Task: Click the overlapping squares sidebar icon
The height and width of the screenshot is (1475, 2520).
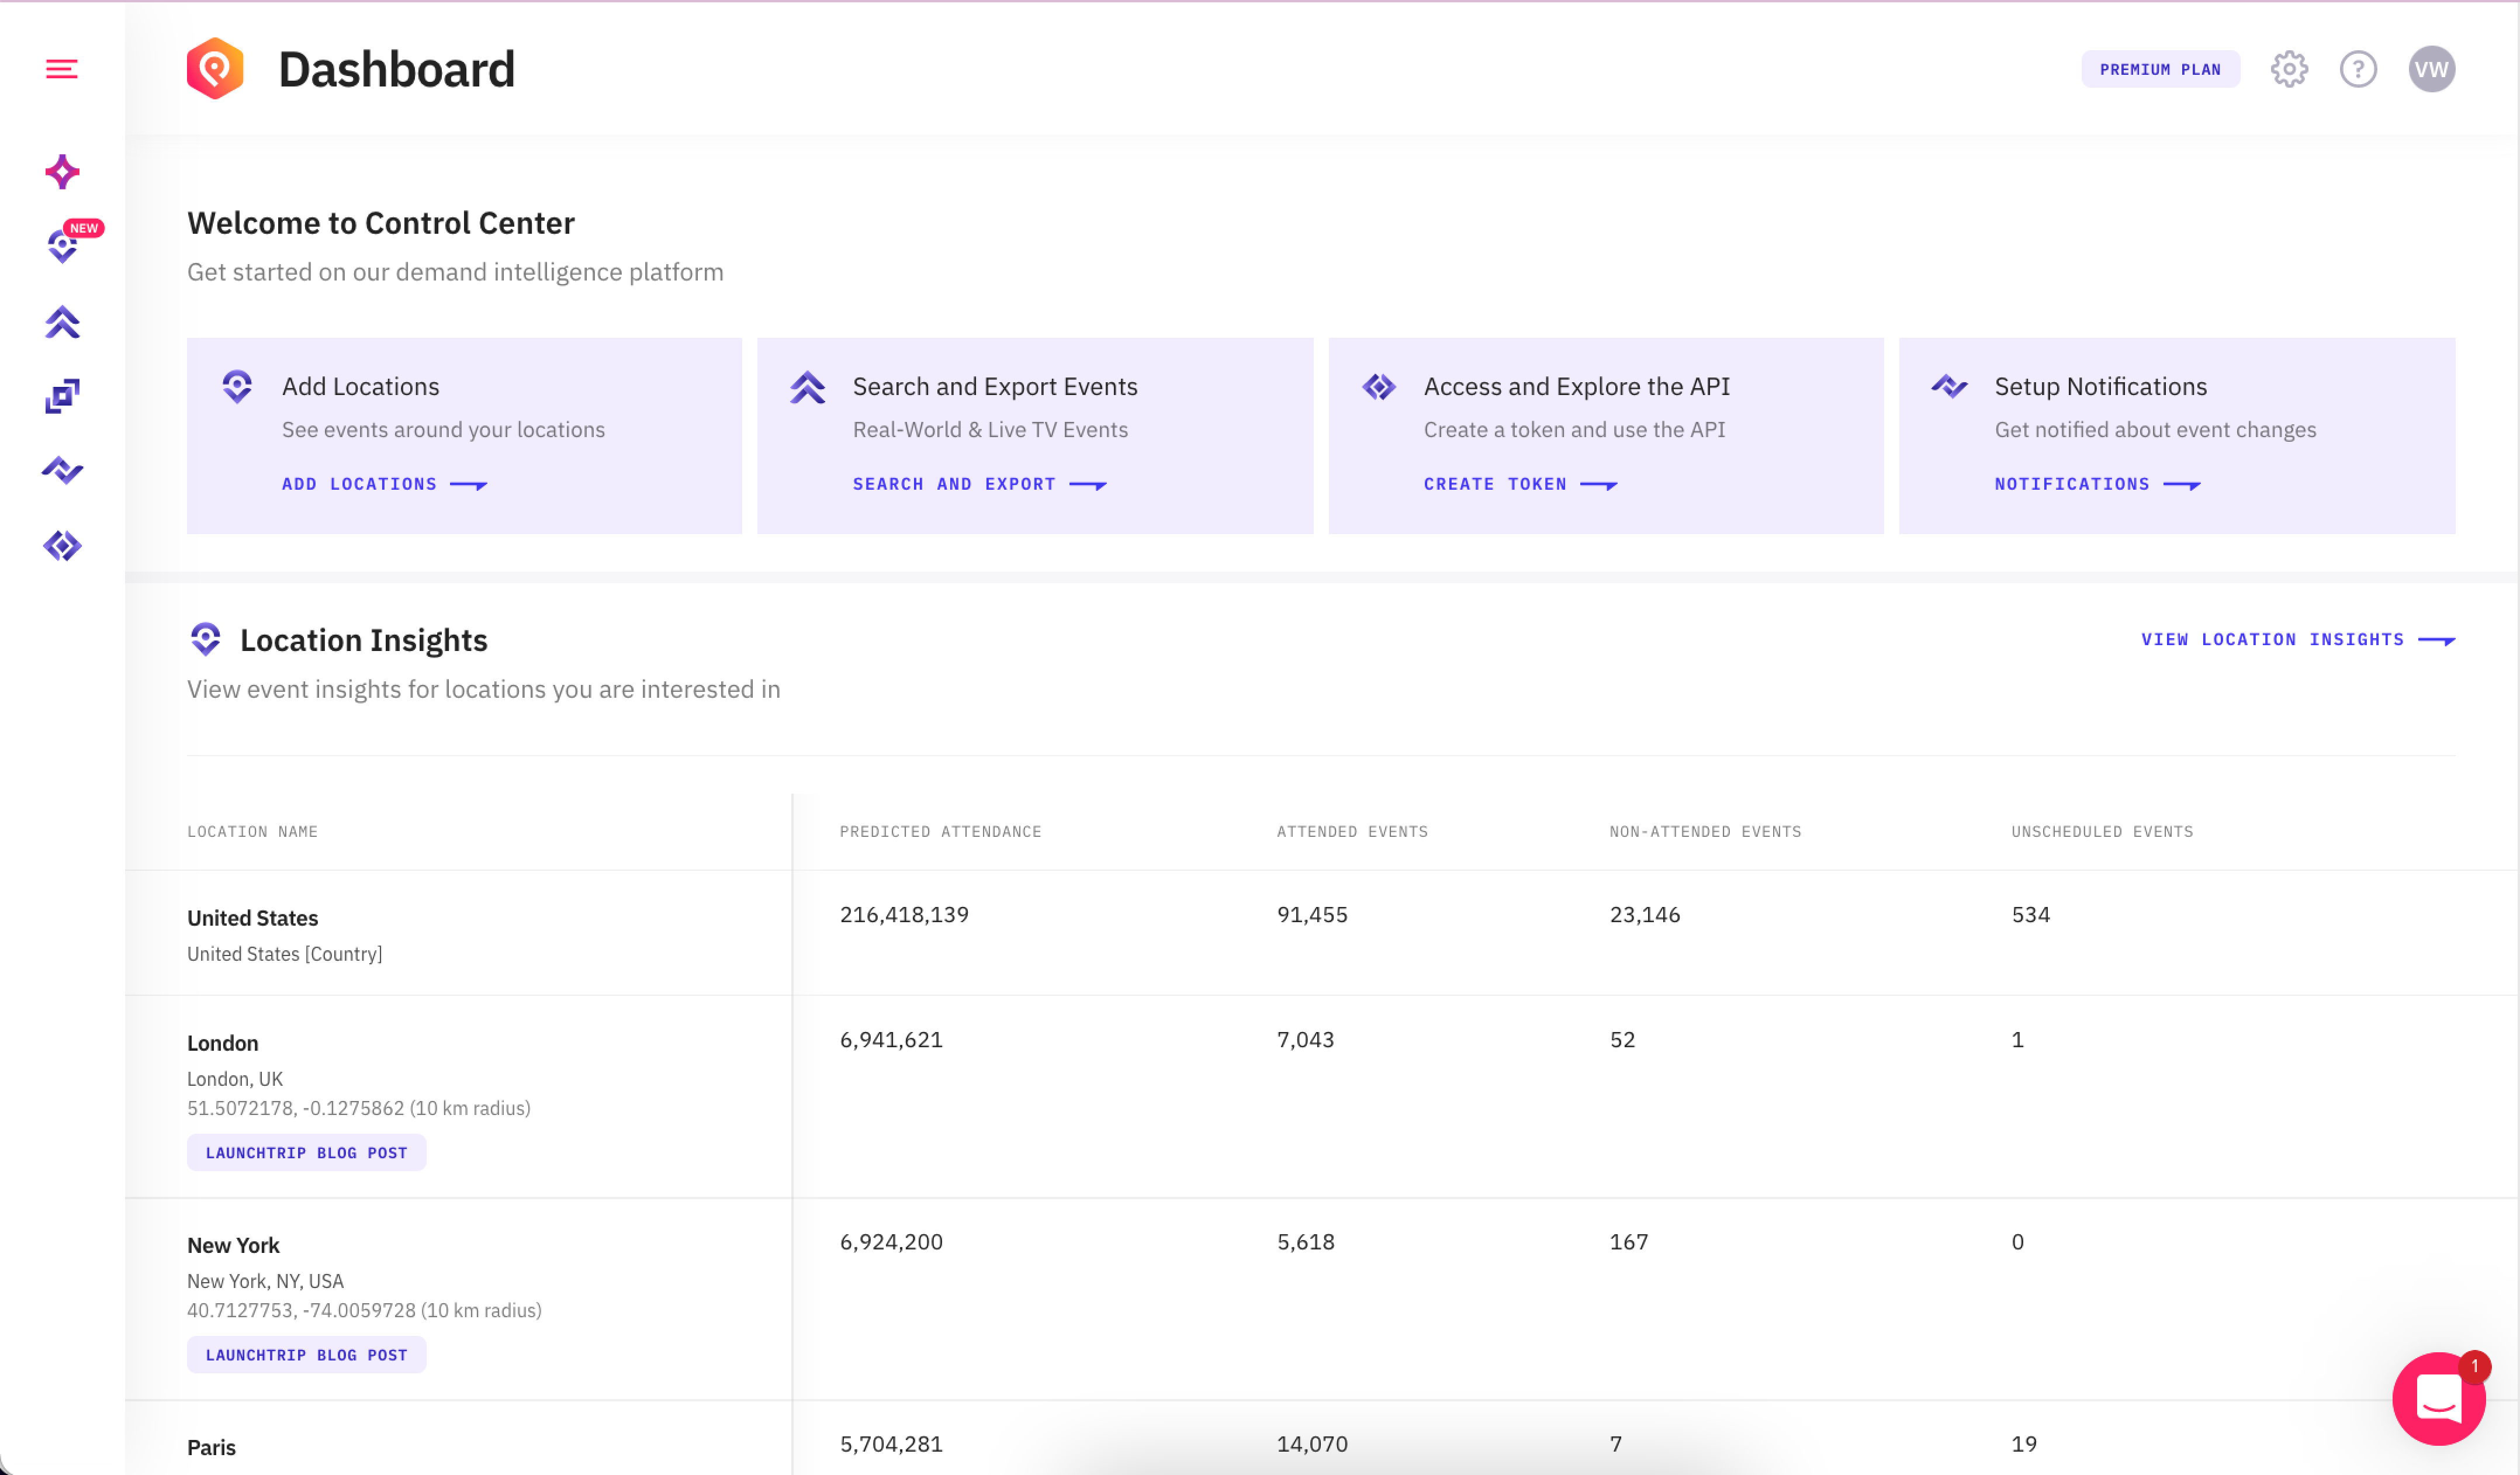Action: [62, 396]
